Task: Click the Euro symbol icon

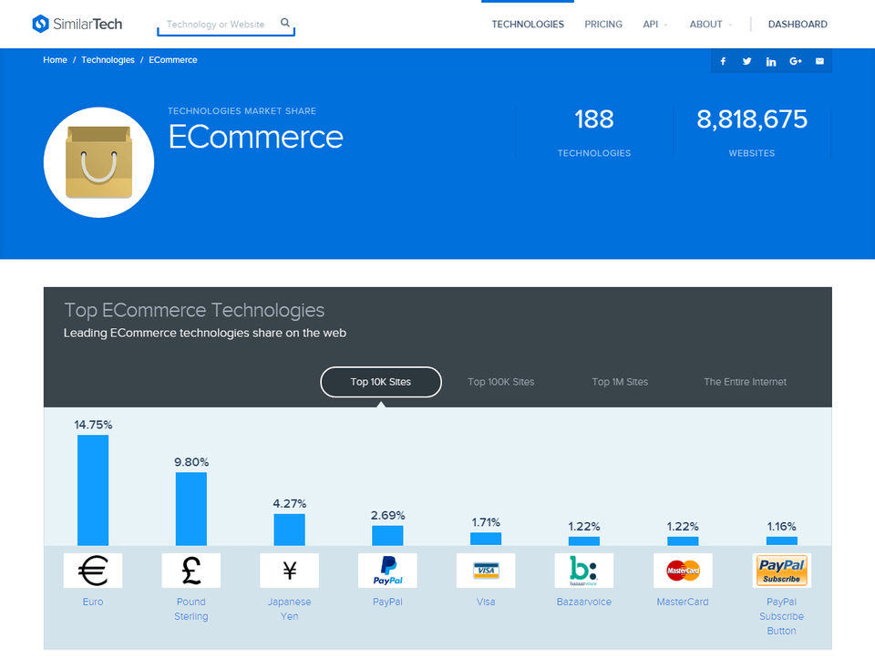Action: pyautogui.click(x=93, y=571)
